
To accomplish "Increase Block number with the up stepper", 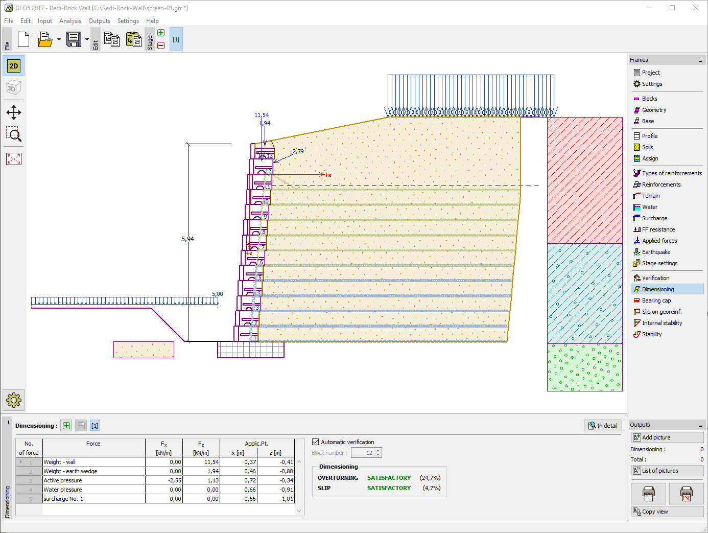I will 378,450.
